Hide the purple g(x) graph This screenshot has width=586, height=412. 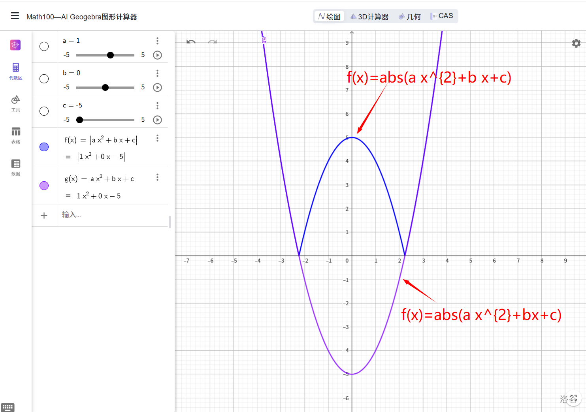point(44,186)
